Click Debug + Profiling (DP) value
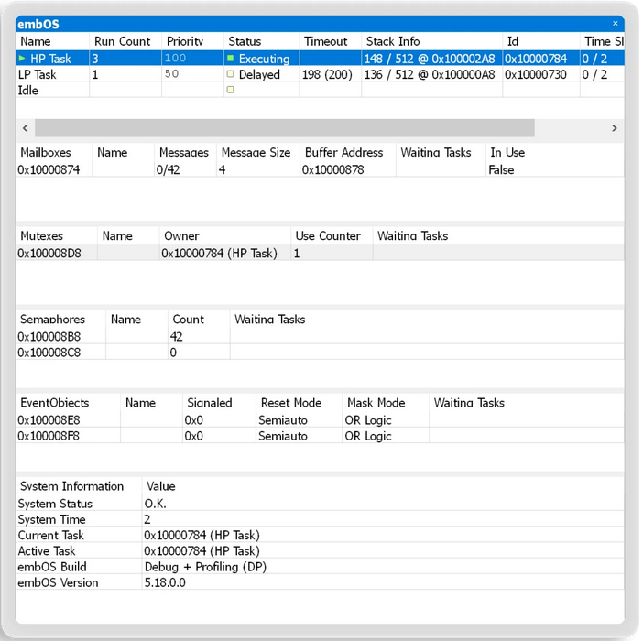The width and height of the screenshot is (643, 641). (205, 567)
